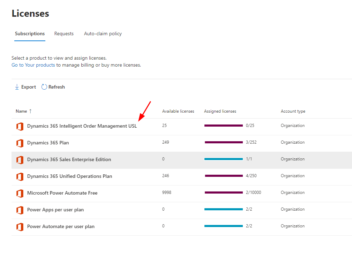Click the Refresh button label
Viewport: 352px width, 264px height.
pyautogui.click(x=57, y=86)
